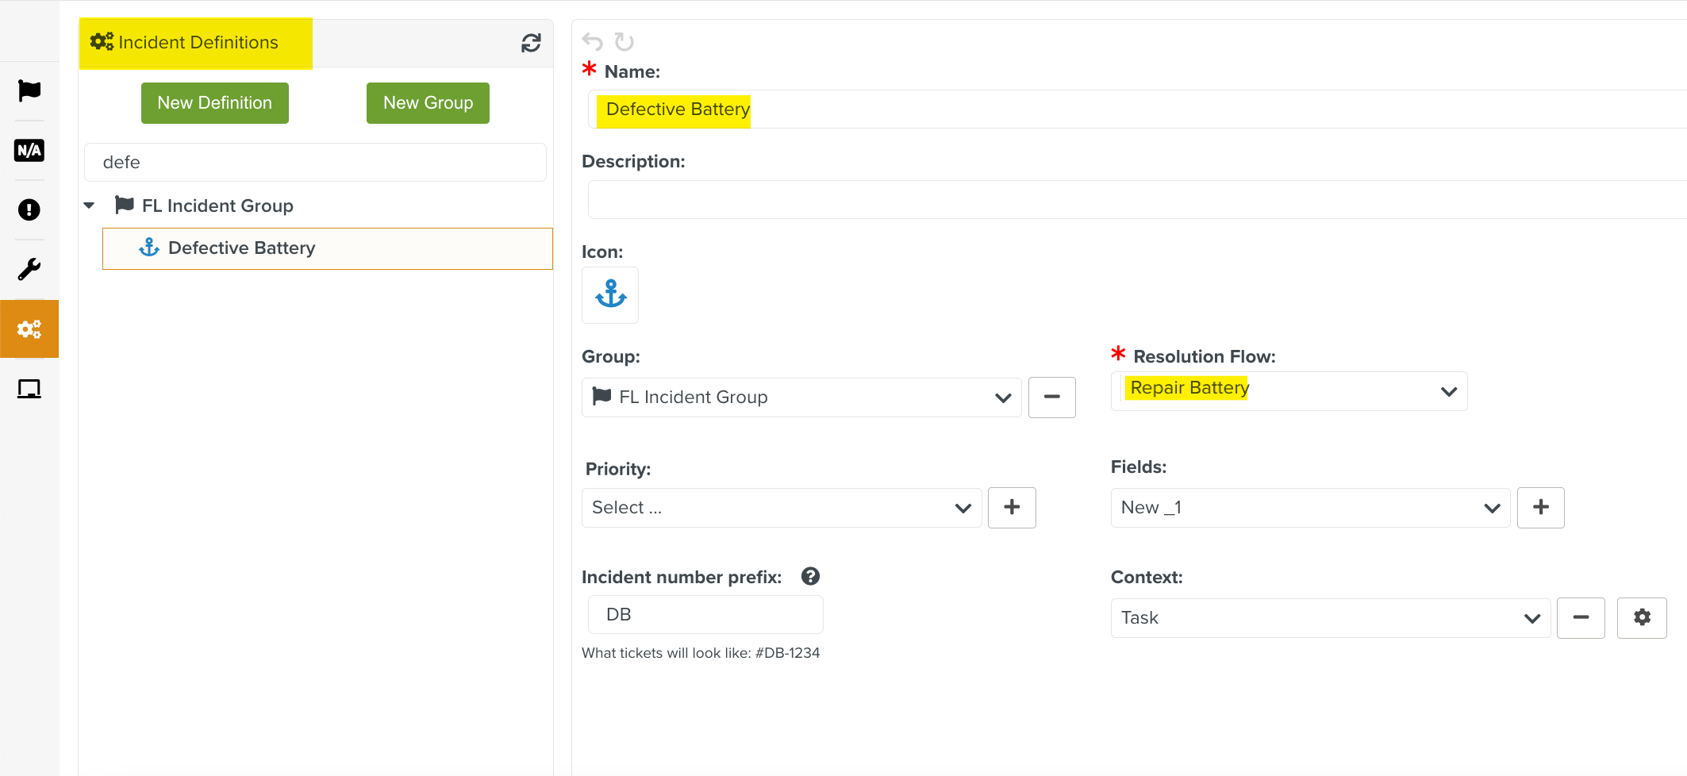
Task: Expand the Priority Select dropdown
Action: (782, 508)
